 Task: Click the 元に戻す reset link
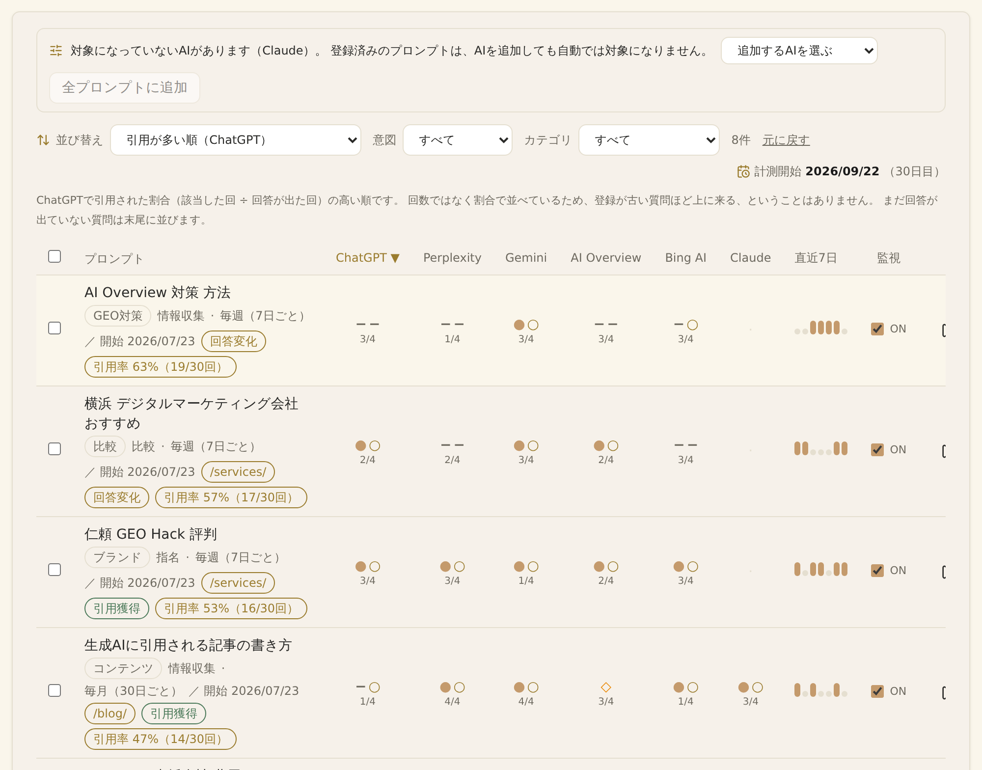tap(786, 140)
